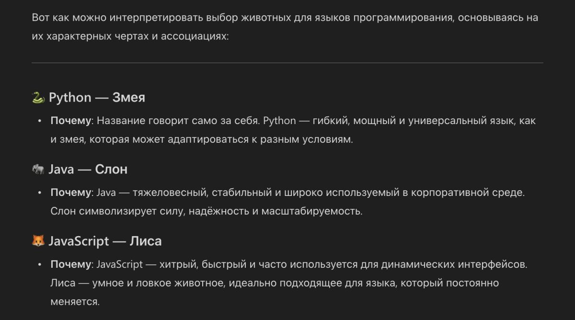Click the horizontal divider line below the intro
The image size is (575, 320).
(x=287, y=63)
